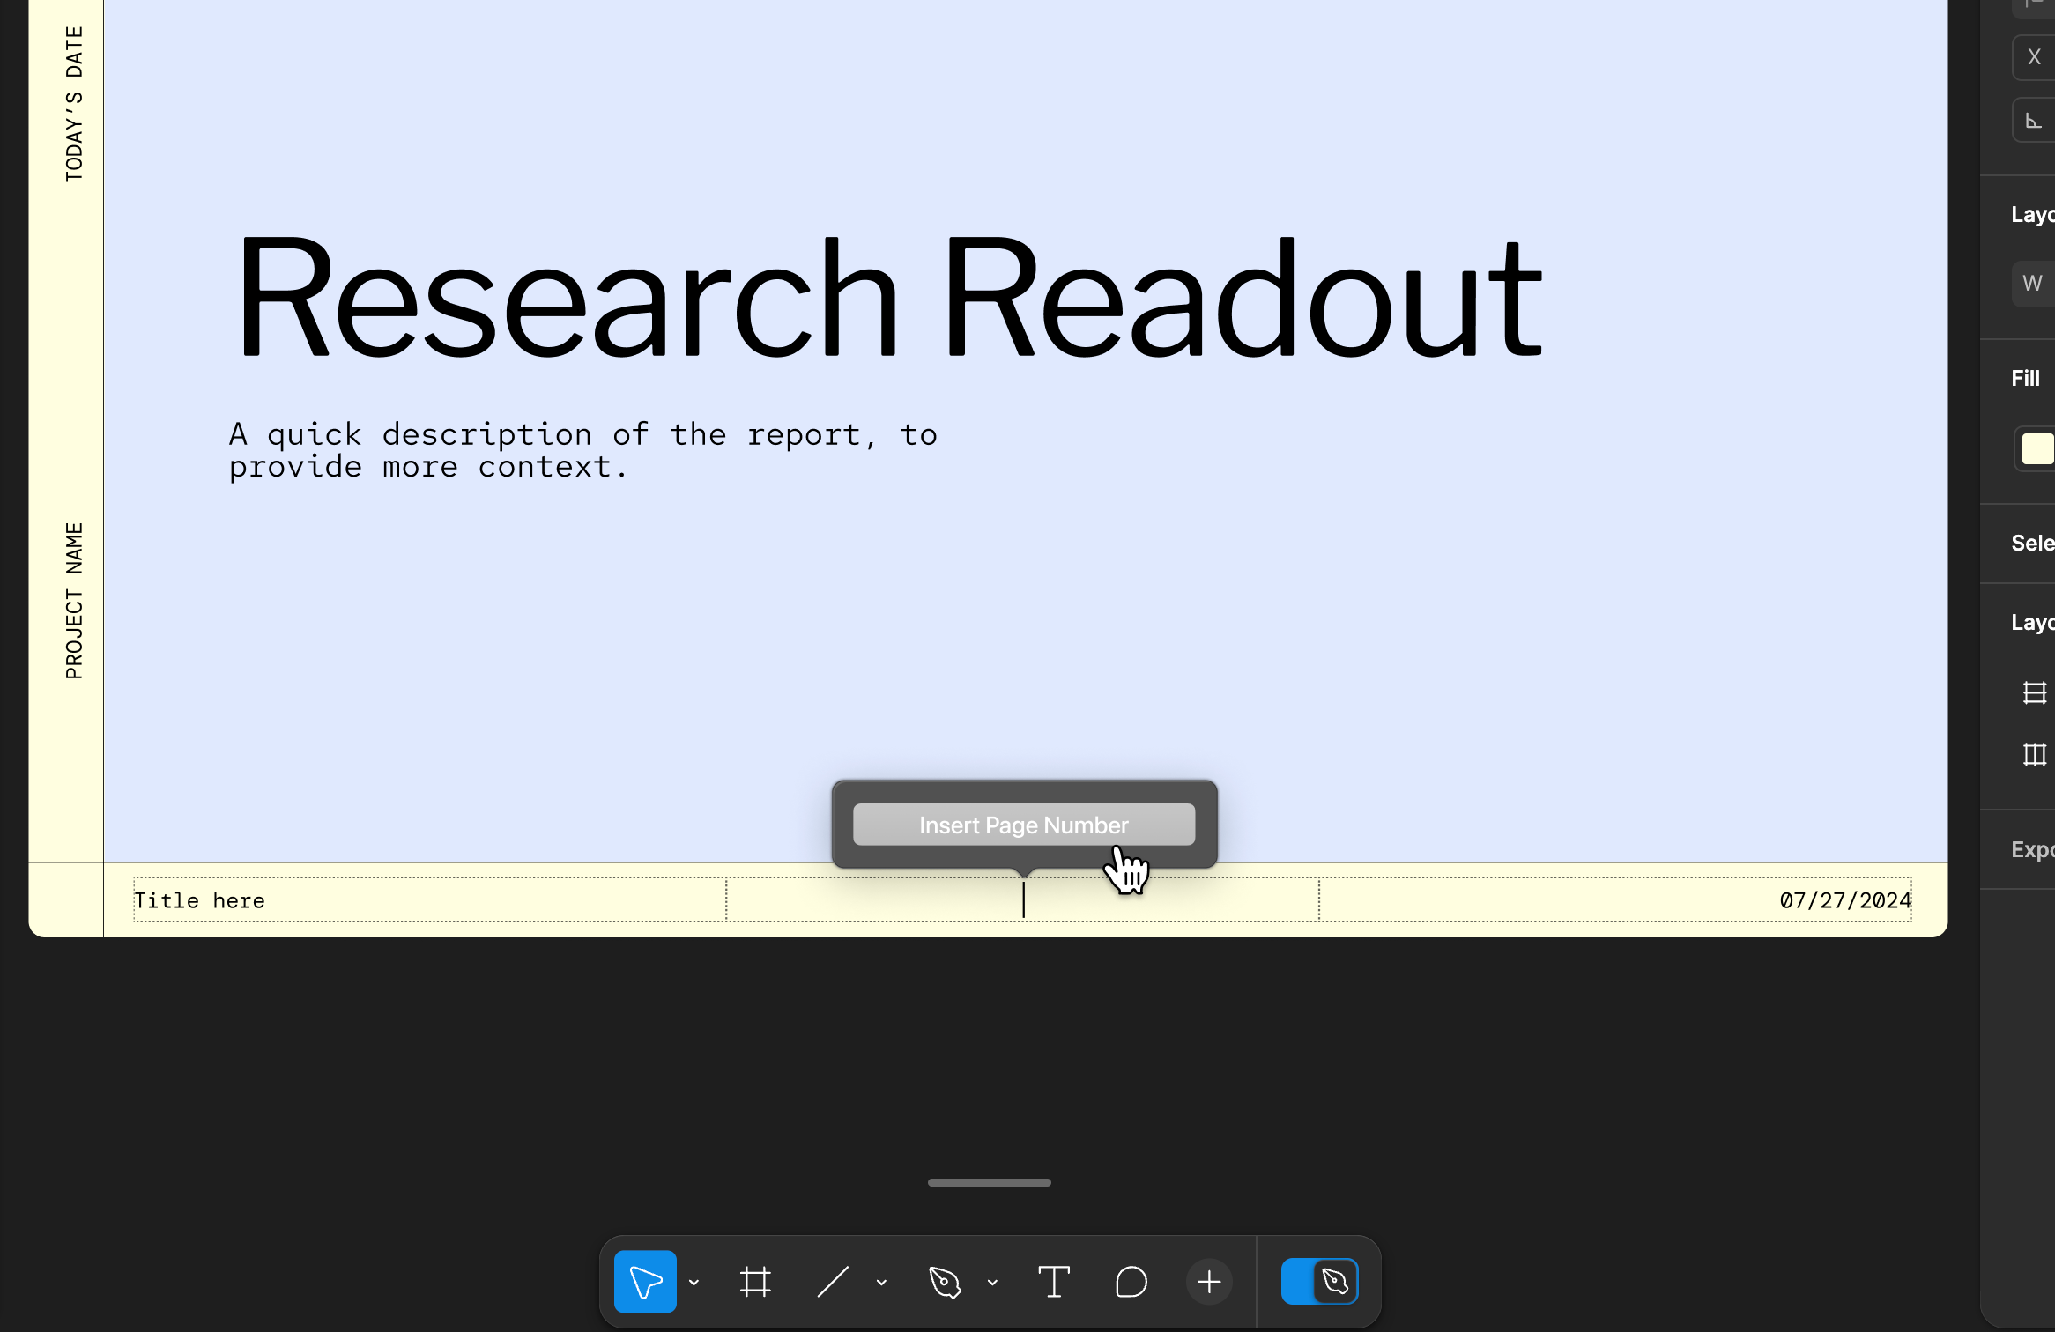Toggle the design mode switch
The image size is (2055, 1332).
click(1319, 1281)
